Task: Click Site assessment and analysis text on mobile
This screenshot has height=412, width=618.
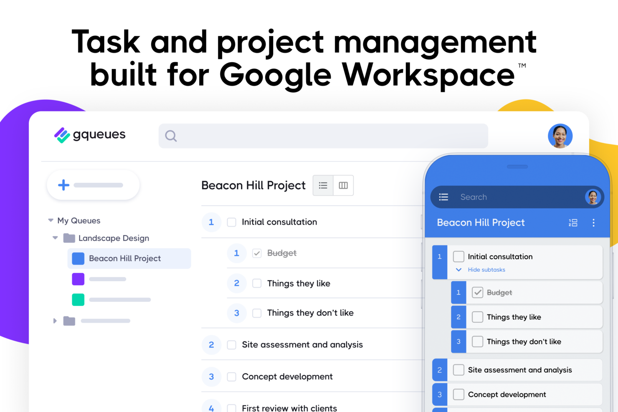Action: [520, 370]
